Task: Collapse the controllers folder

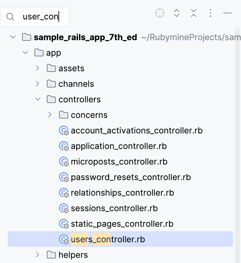Action: click(x=37, y=99)
